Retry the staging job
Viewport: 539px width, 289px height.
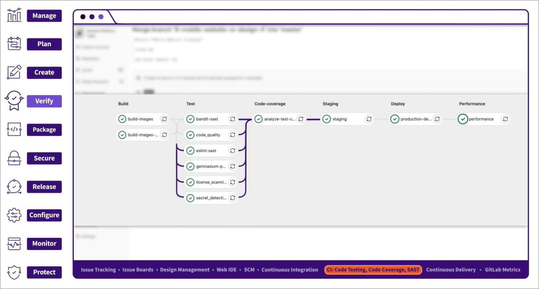tap(369, 119)
